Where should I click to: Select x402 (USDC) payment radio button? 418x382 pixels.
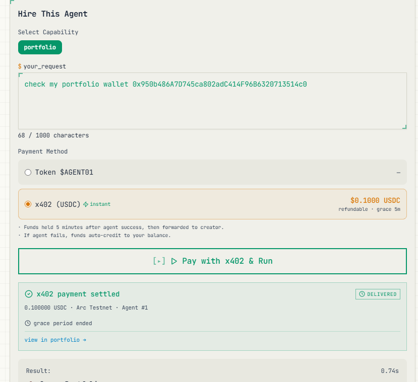(28, 204)
